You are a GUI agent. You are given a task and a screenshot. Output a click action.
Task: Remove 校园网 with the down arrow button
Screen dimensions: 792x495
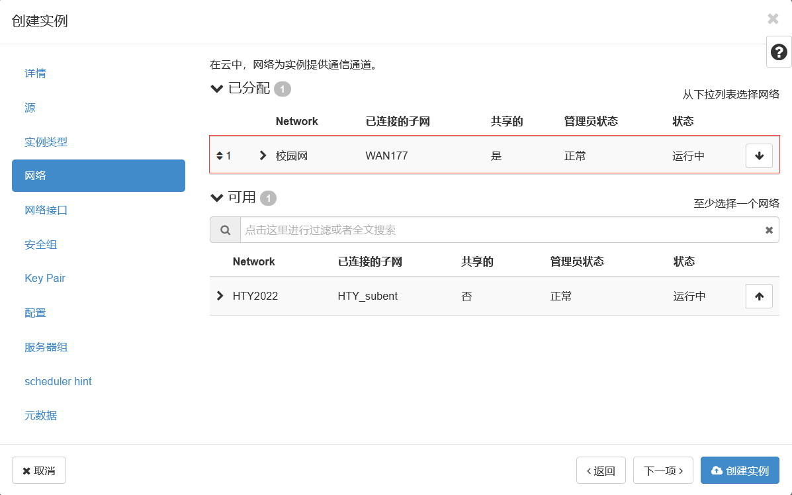[759, 156]
